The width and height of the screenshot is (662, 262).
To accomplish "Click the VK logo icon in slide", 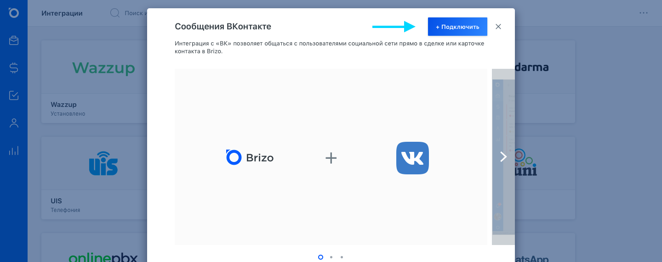I will point(412,158).
